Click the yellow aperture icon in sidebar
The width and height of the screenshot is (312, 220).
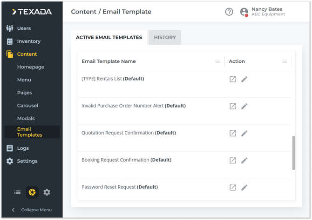click(32, 192)
